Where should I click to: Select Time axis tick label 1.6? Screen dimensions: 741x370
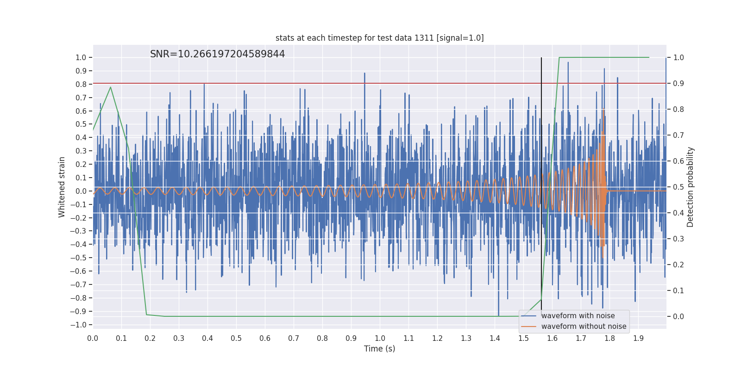(552, 339)
